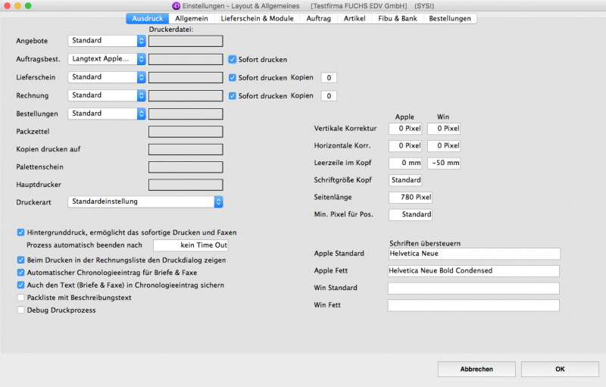
Task: Open the Bestellungen tab
Action: [450, 18]
